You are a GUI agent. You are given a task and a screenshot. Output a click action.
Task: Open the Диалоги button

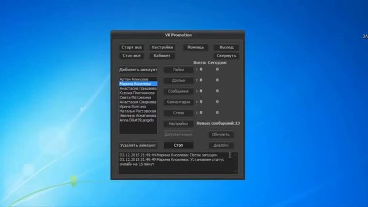221,145
